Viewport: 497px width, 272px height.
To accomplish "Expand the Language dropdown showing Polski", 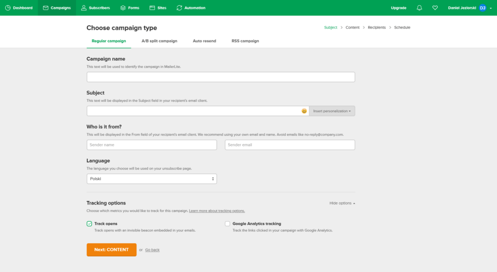I will coord(151,179).
